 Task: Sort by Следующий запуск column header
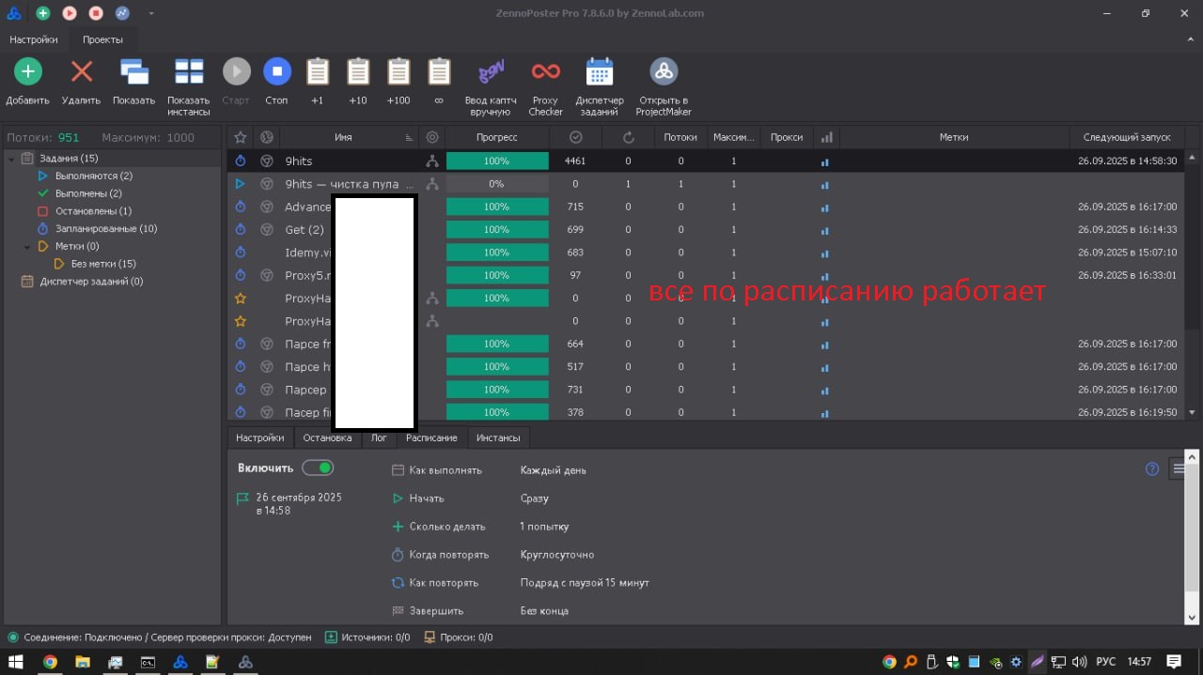[1127, 137]
